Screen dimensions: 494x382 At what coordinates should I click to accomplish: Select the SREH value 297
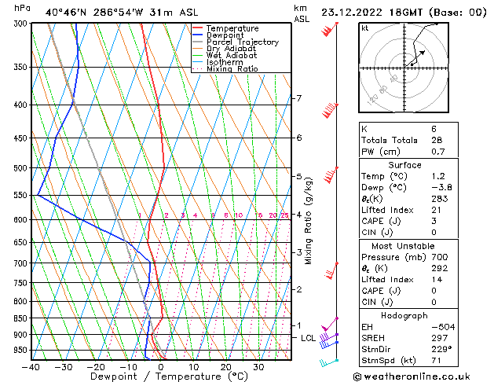440,338
